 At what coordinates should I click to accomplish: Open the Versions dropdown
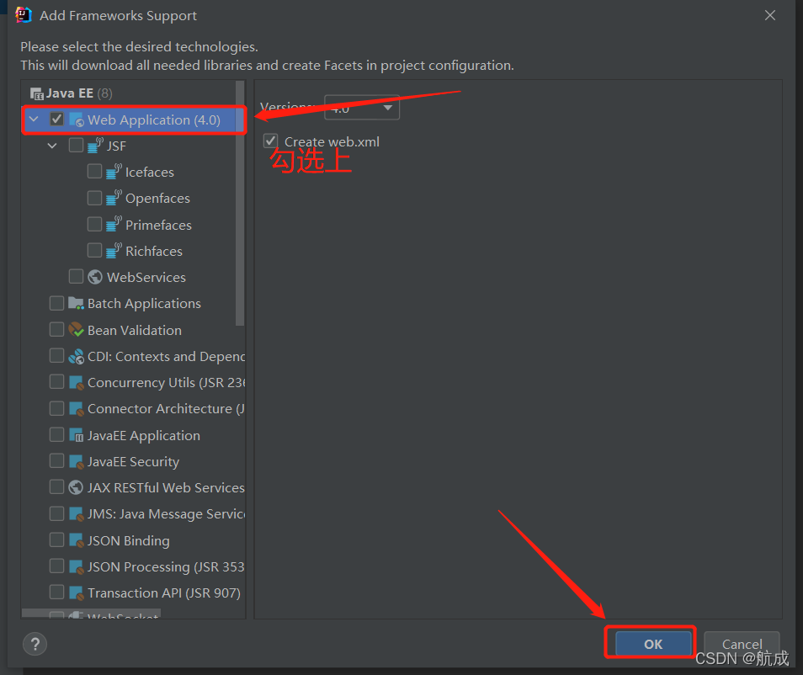click(362, 108)
